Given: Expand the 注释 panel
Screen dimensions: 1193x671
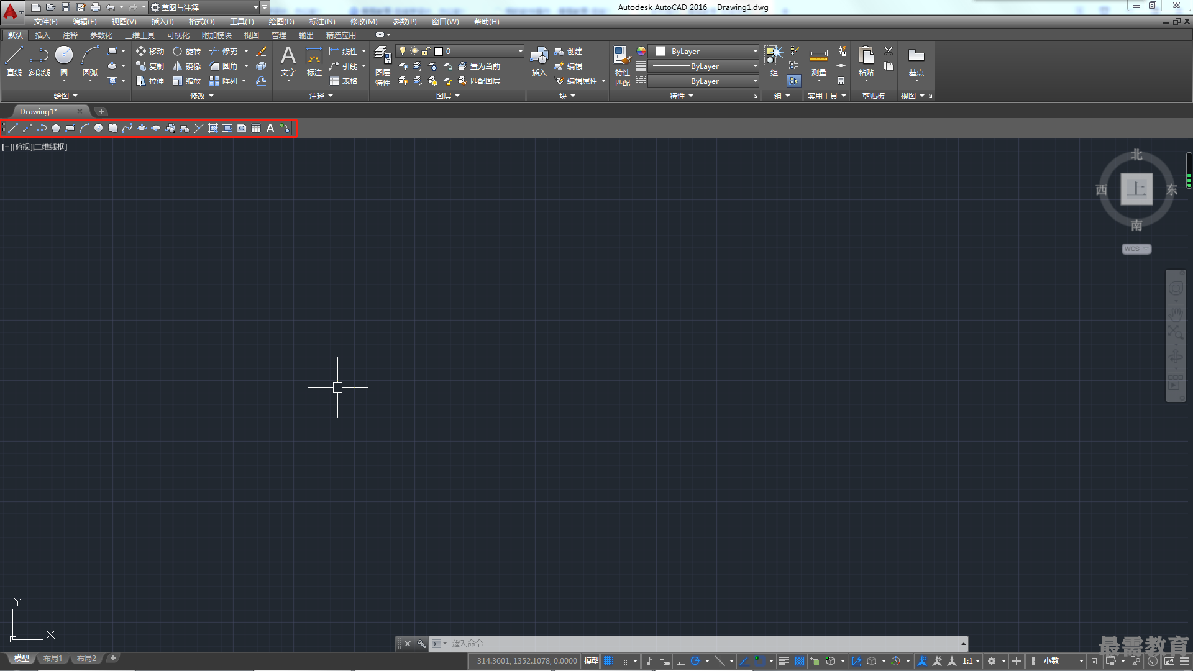Looking at the screenshot, I should (x=321, y=96).
